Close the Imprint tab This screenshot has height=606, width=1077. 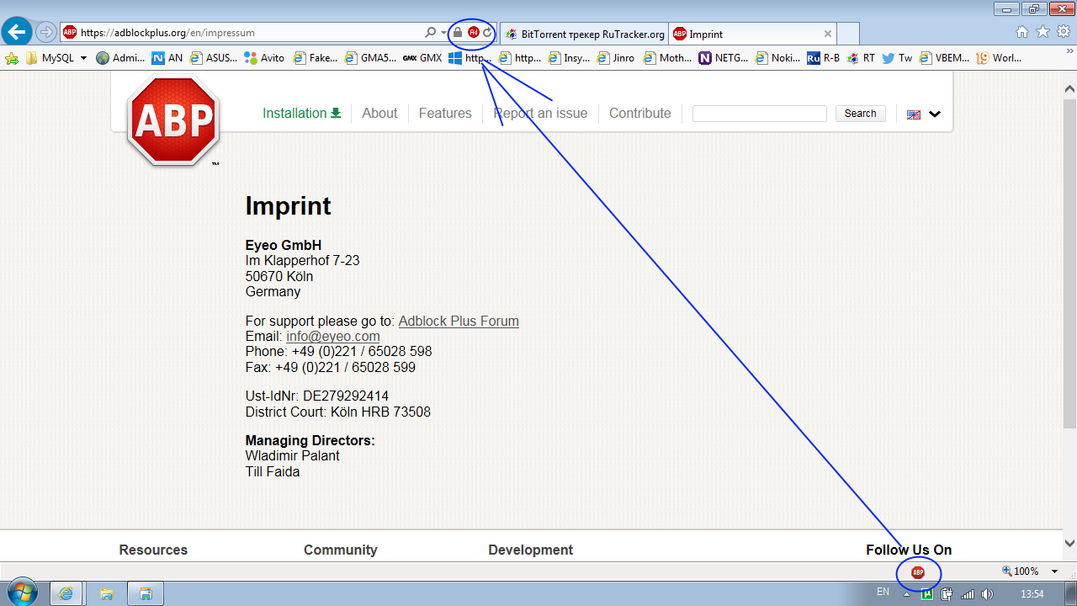(828, 34)
